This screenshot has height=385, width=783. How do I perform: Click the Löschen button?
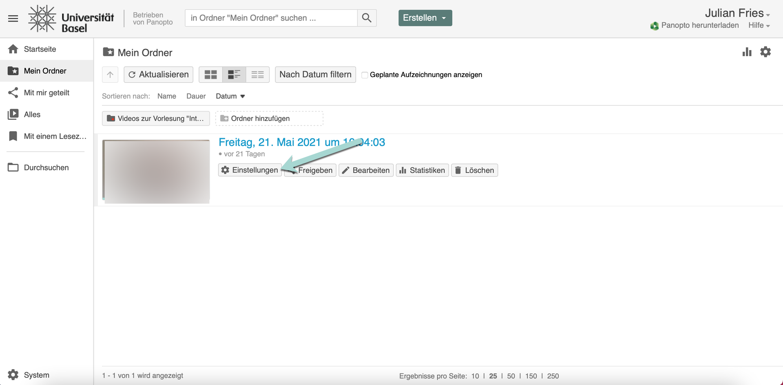[x=474, y=170]
